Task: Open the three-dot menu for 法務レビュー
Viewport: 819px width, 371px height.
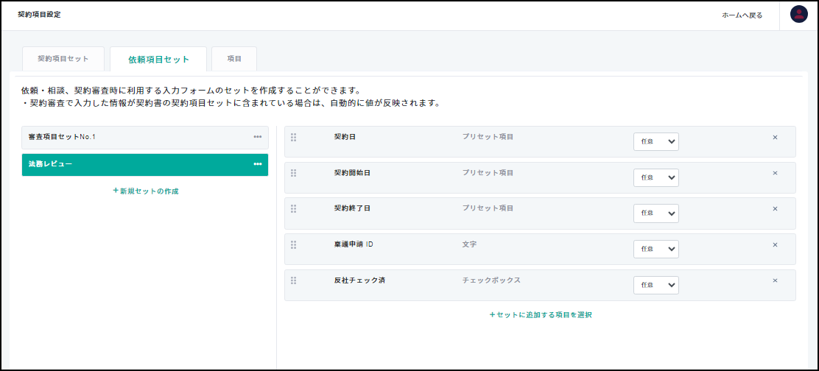Action: click(258, 164)
